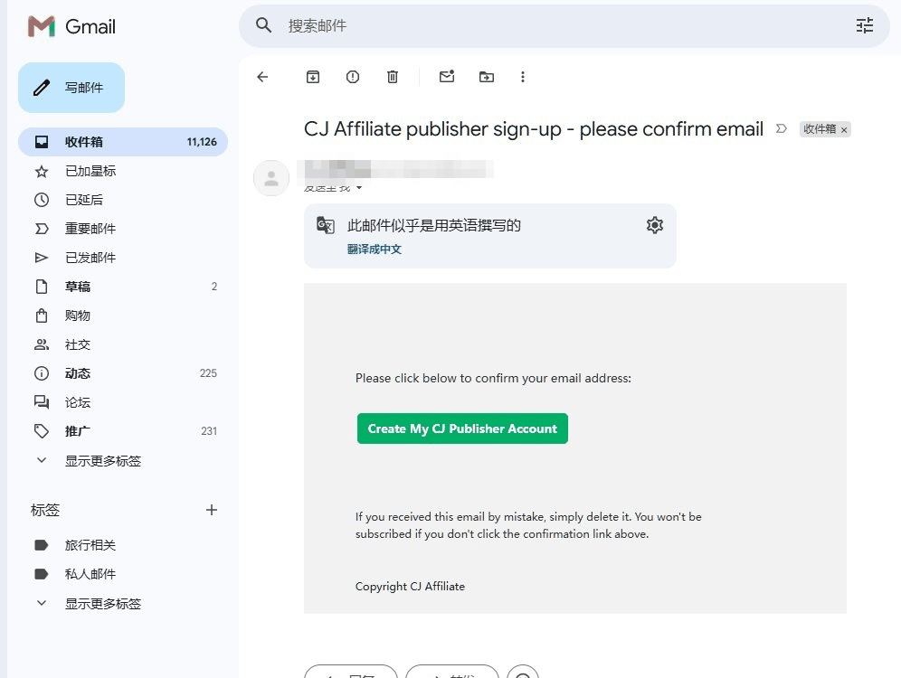The image size is (901, 678).
Task: Click the Gmail logo
Action: coord(71,26)
